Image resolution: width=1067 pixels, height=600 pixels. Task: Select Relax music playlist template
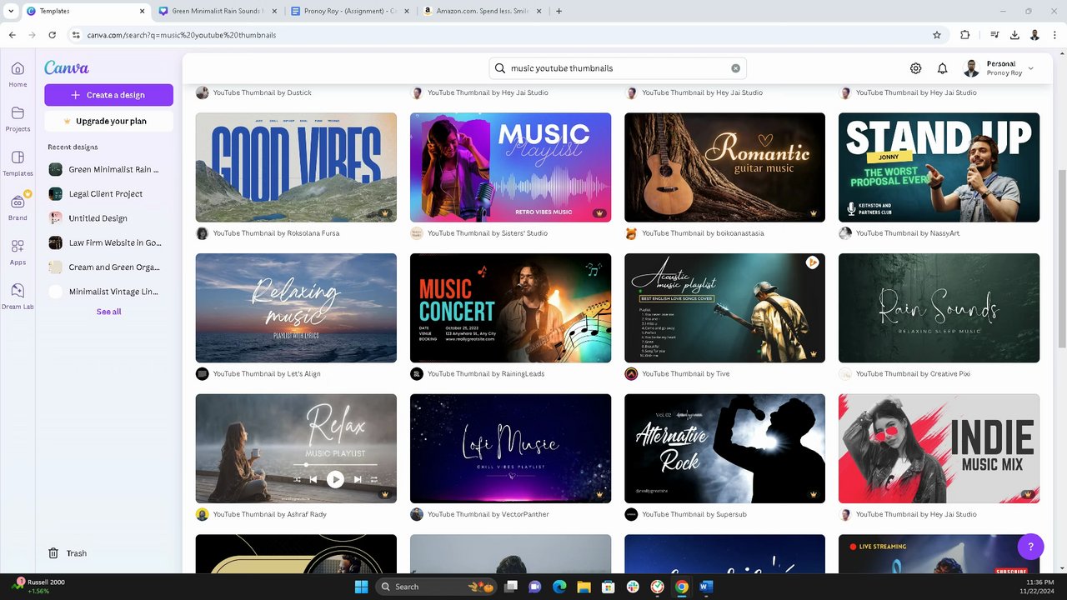(296, 448)
